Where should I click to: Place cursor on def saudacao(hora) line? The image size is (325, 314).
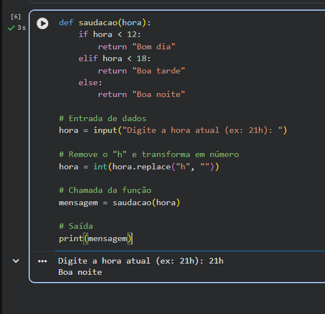click(105, 22)
